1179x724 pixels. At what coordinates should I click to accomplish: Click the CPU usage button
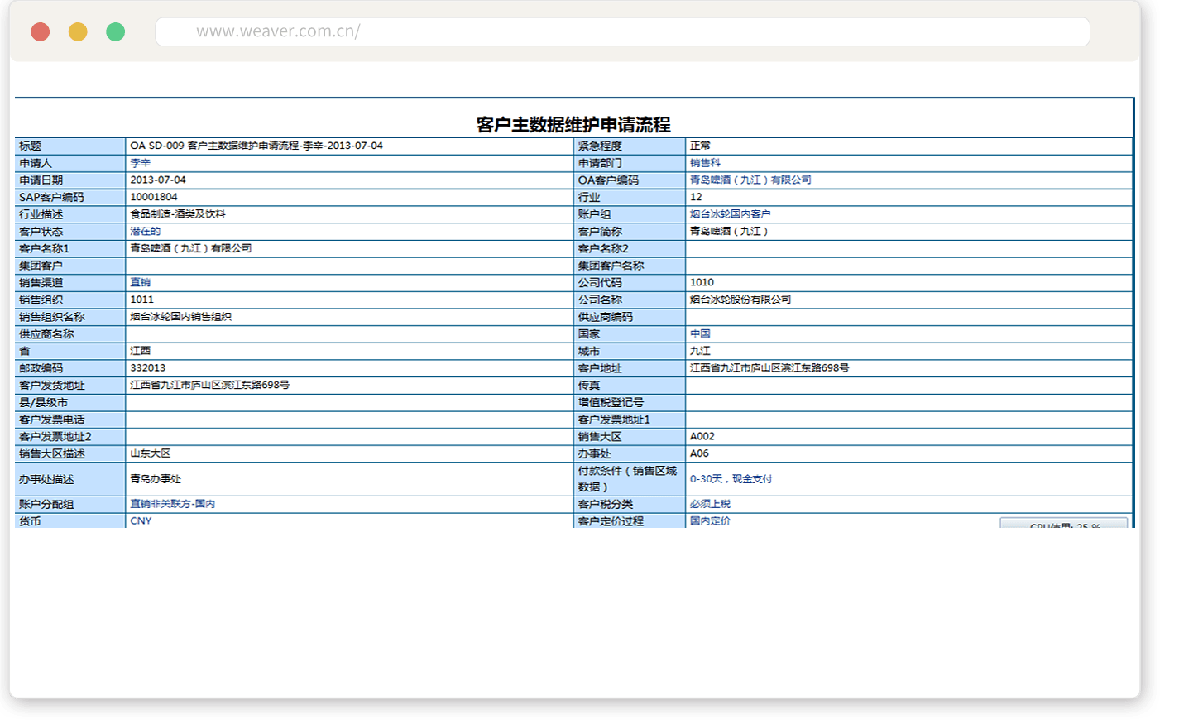(x=1063, y=524)
